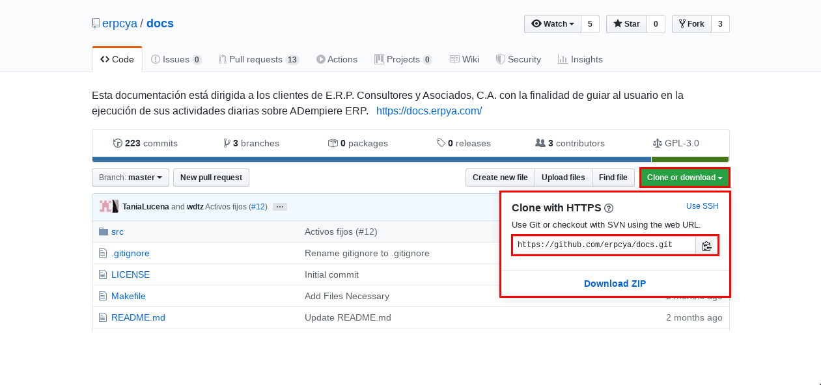Copy the clone URL using the clipboard icon
The width and height of the screenshot is (821, 385).
708,245
